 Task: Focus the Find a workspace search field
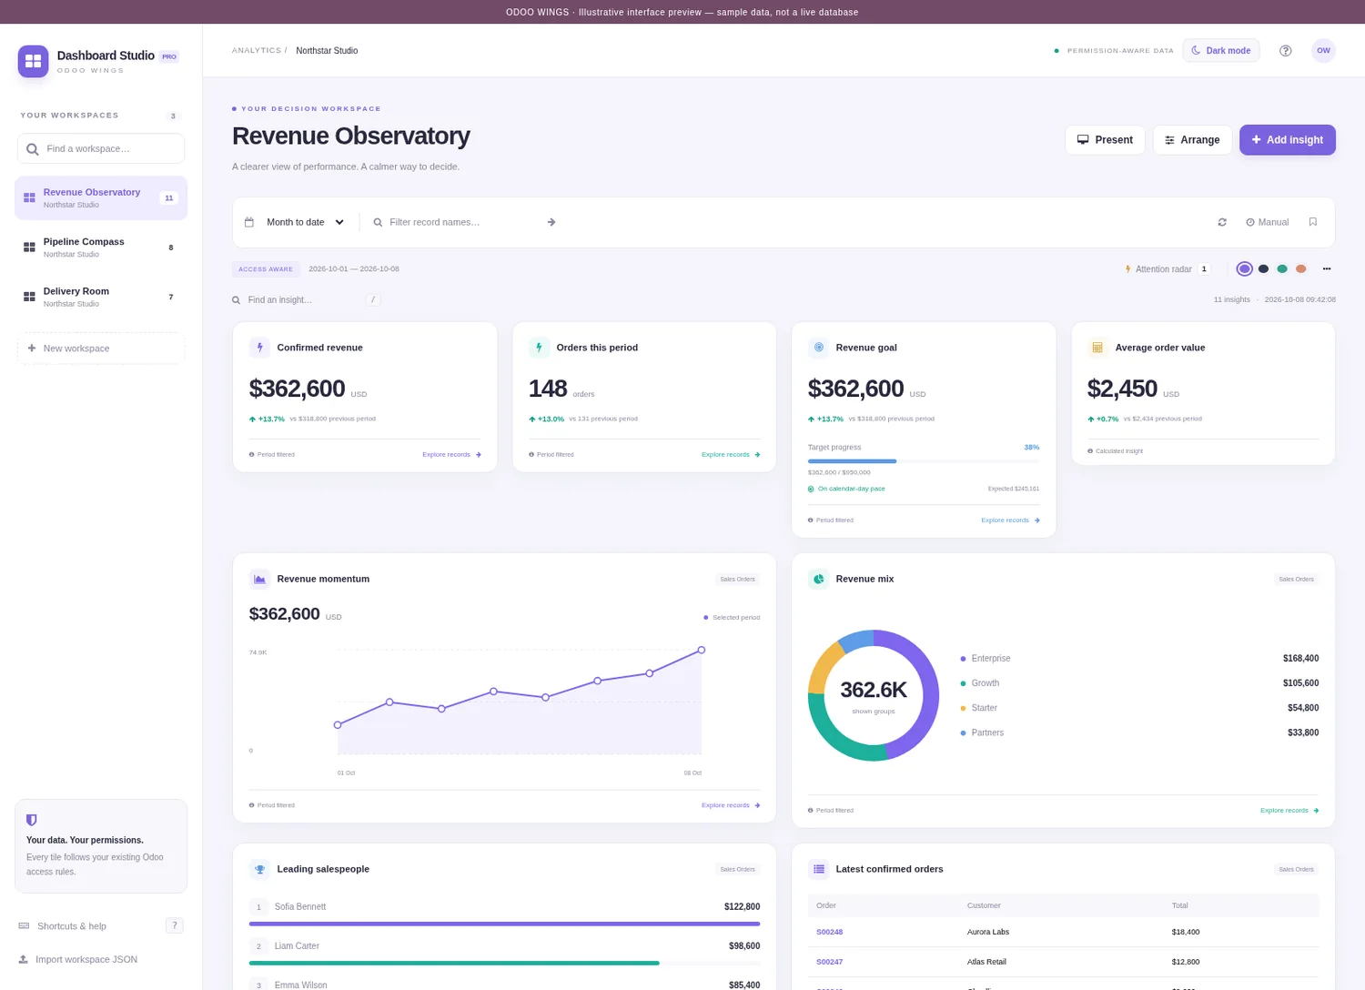click(x=101, y=148)
